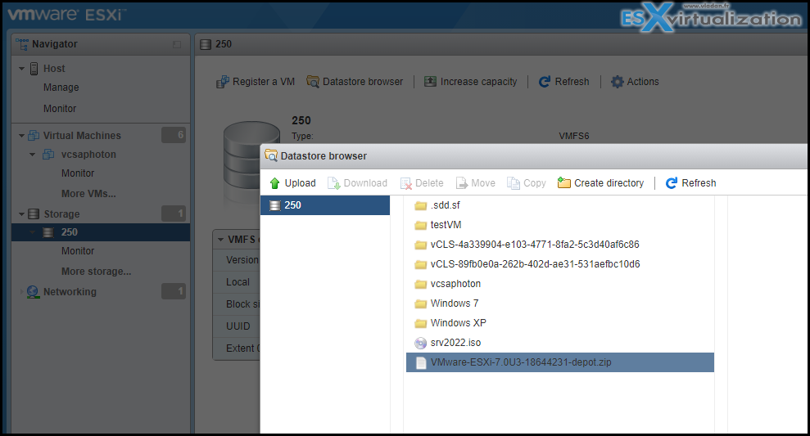Collapse the VMFS details panel
Image resolution: width=810 pixels, height=436 pixels.
pyautogui.click(x=220, y=240)
